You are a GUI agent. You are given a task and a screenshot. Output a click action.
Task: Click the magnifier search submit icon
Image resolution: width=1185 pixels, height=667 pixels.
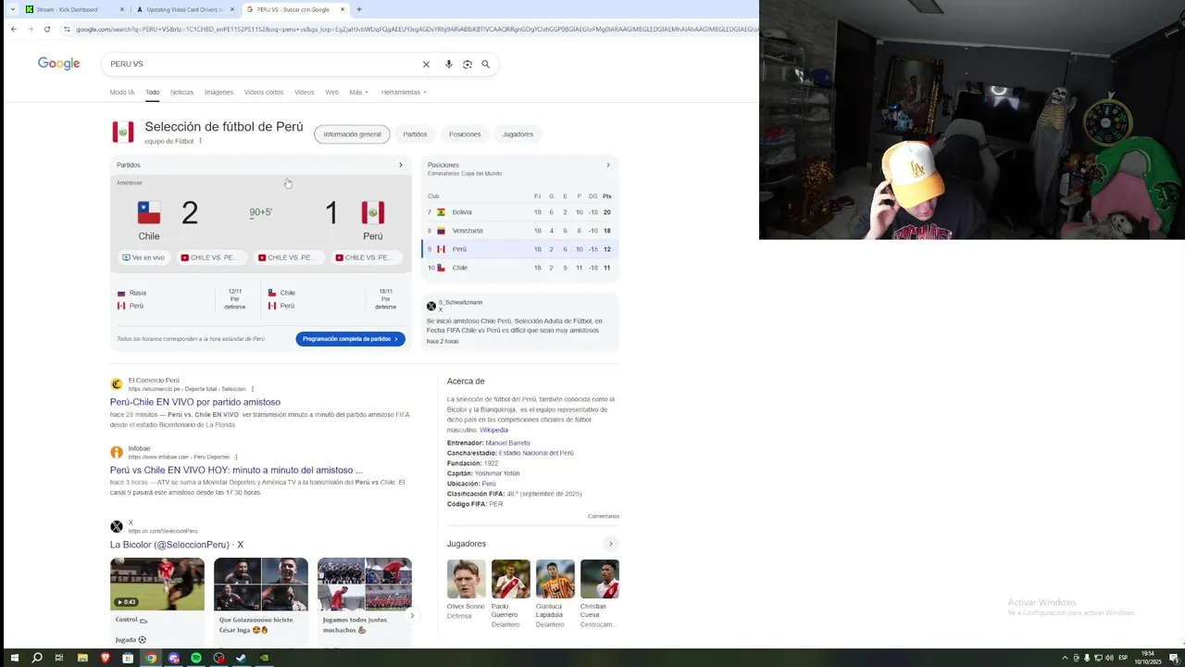click(x=485, y=64)
